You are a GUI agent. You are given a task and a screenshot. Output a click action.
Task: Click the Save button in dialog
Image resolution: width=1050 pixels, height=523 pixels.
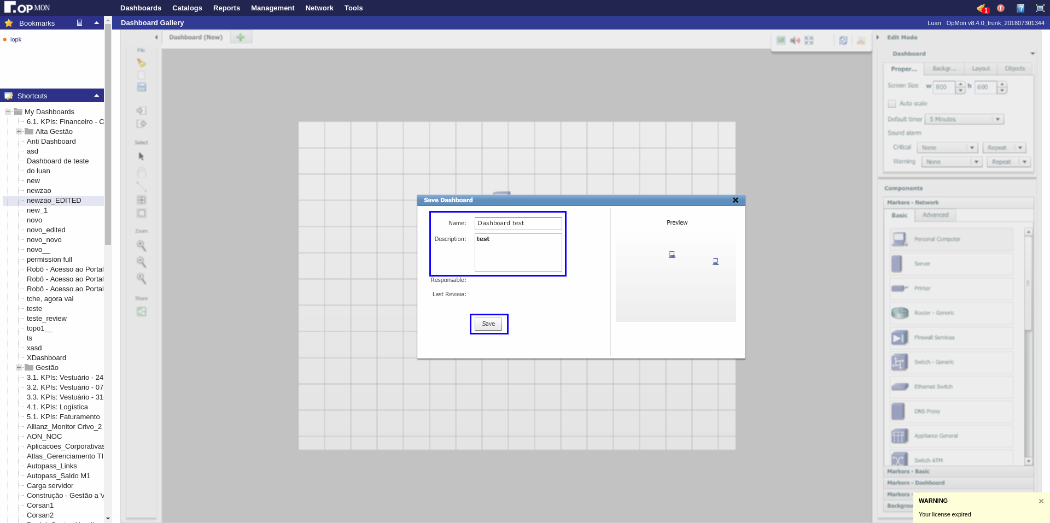(488, 324)
